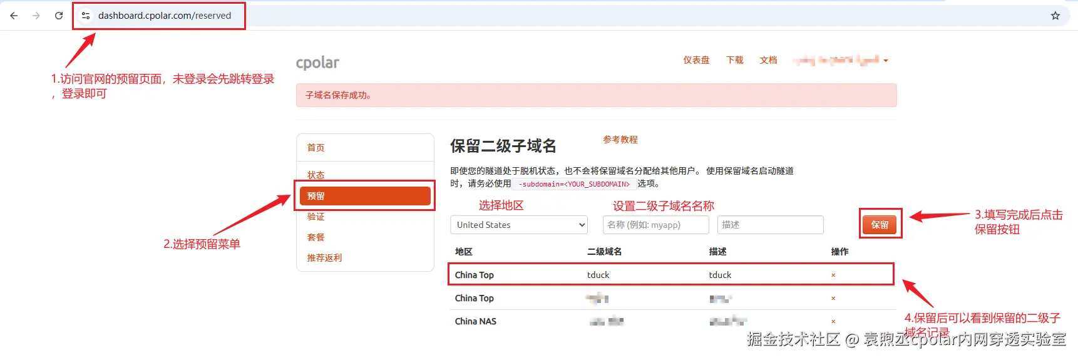The height and width of the screenshot is (360, 1078).
Task: Click tduck in 描述 column
Action: click(x=720, y=275)
